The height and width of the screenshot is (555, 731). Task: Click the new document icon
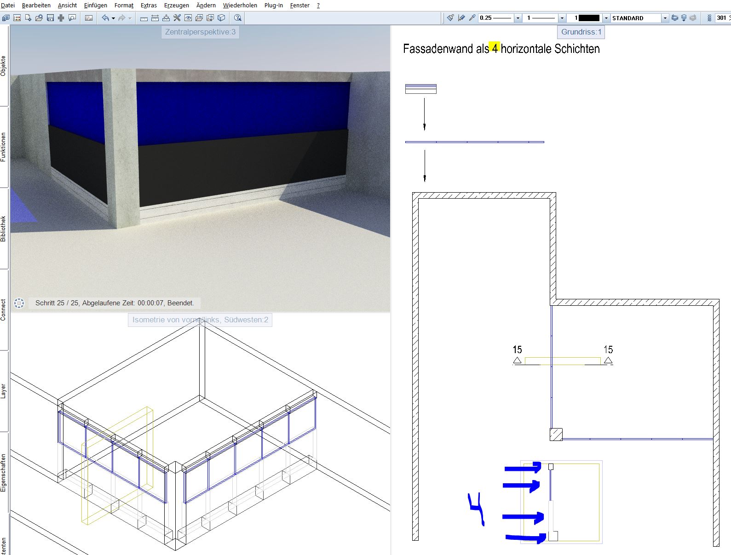click(x=28, y=18)
